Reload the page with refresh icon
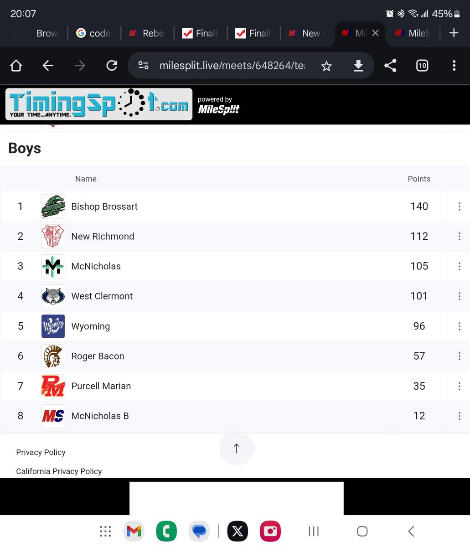This screenshot has width=470, height=547. [x=112, y=66]
